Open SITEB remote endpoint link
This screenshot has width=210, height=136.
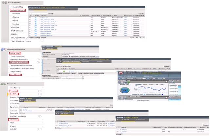tap(71, 71)
